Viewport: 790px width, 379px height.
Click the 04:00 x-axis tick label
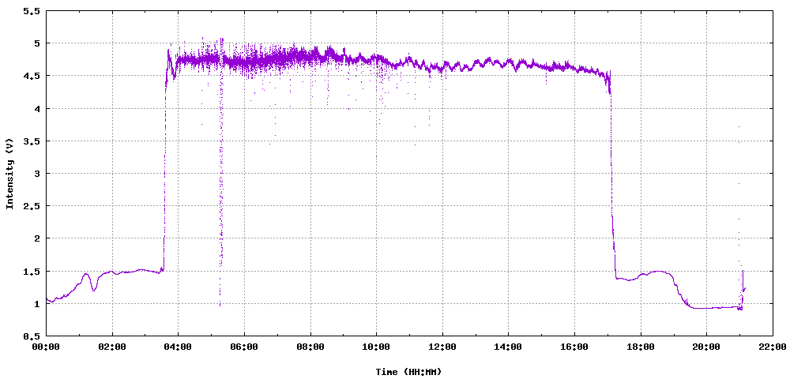(x=179, y=347)
